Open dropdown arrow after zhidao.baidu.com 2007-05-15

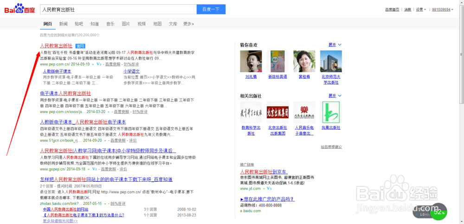[105, 204]
